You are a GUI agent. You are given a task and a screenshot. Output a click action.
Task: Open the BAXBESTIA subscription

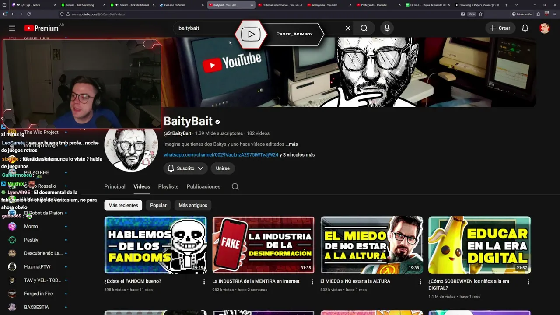(37, 307)
